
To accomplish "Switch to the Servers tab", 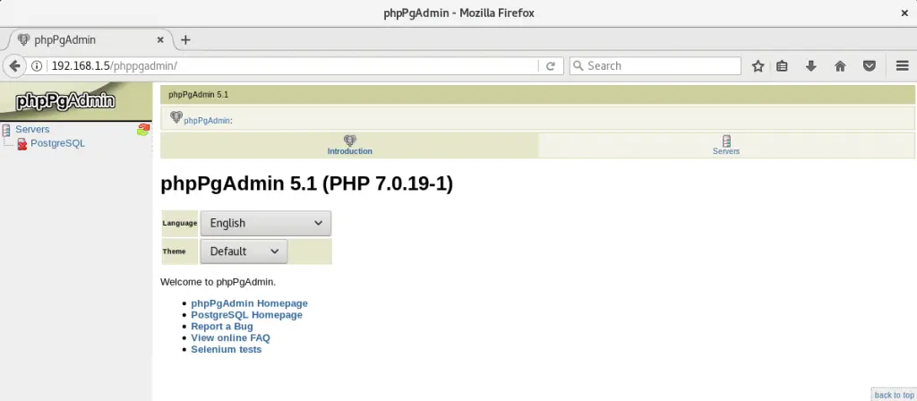I will point(726,146).
